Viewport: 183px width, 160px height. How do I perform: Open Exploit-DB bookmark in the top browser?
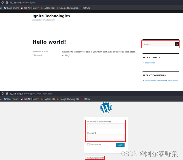click(x=48, y=8)
